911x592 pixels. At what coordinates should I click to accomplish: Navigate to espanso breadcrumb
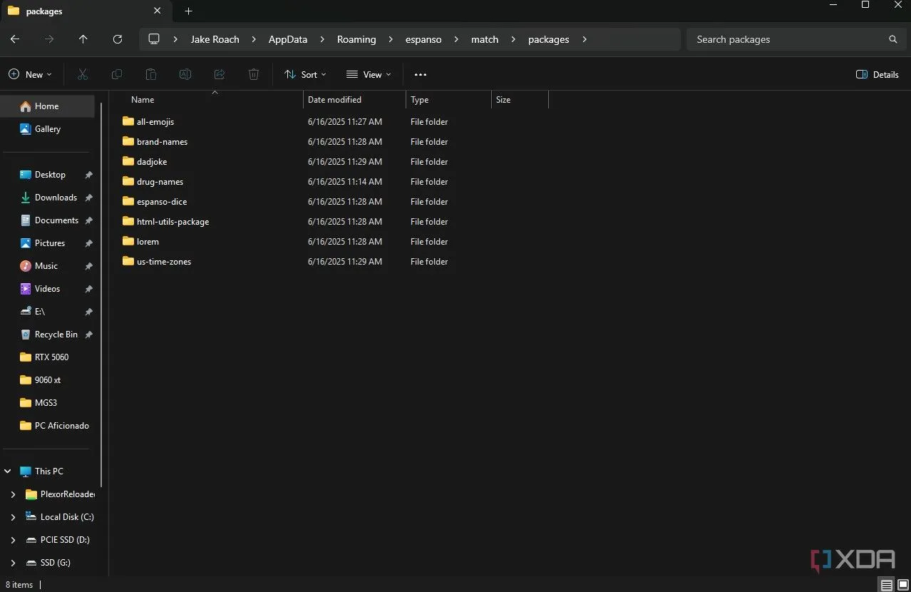423,39
